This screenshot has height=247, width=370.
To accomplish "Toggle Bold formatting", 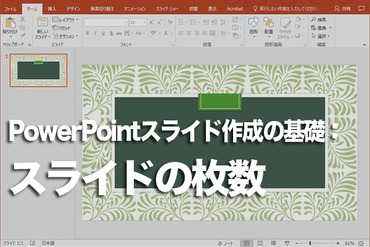I will tap(88, 33).
